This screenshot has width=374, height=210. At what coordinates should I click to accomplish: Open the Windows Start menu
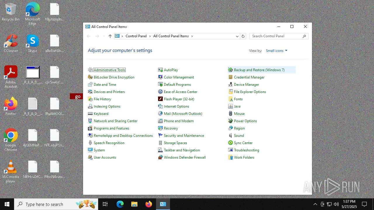click(7, 204)
